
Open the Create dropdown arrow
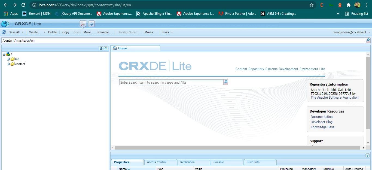click(44, 32)
